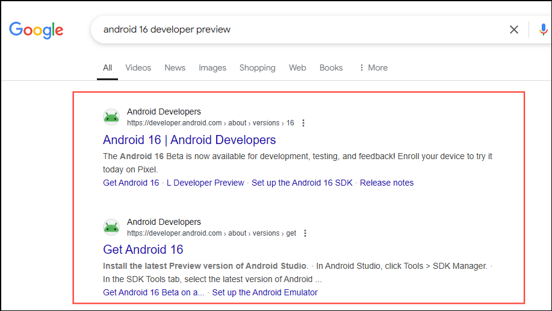Expand the More search filters menu
Screen dimensions: 552x311
click(x=373, y=68)
